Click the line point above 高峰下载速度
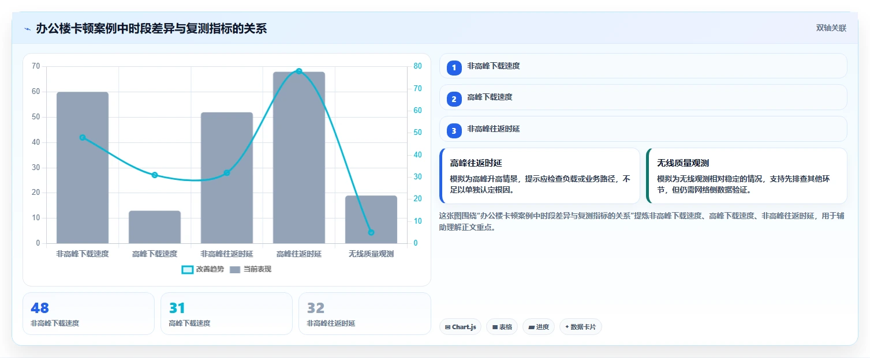This screenshot has width=870, height=358. click(x=155, y=175)
